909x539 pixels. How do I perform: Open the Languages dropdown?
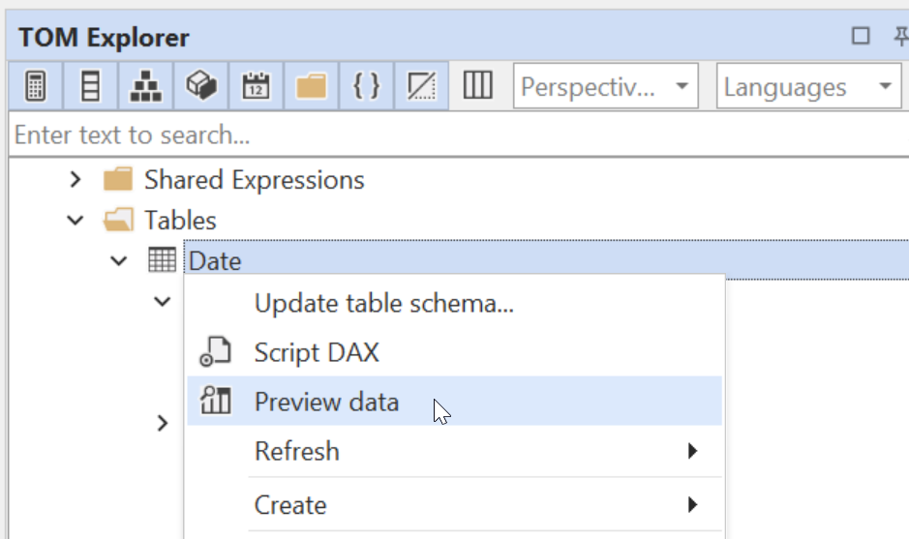(x=808, y=87)
